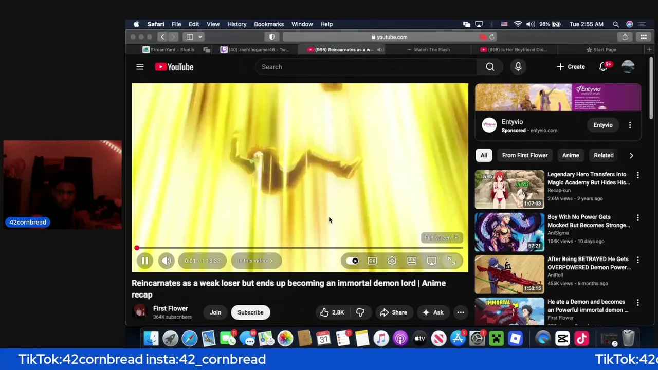
Task: Open options for Entyvio ad
Action: point(630,125)
